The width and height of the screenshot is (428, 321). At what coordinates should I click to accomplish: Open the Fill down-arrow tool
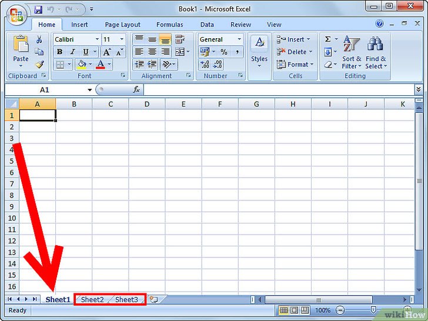(x=328, y=52)
